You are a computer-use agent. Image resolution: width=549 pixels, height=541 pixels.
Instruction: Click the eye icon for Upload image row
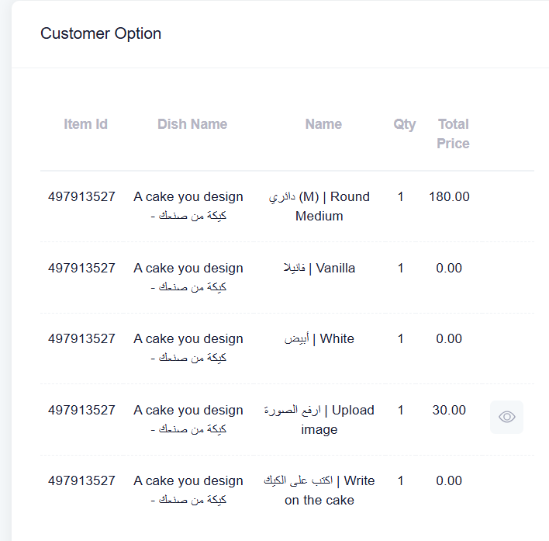coord(506,417)
